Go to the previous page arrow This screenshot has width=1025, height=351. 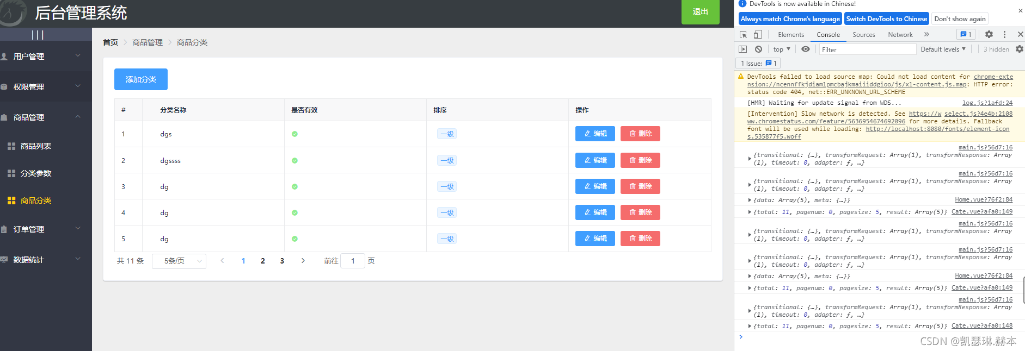pyautogui.click(x=222, y=261)
